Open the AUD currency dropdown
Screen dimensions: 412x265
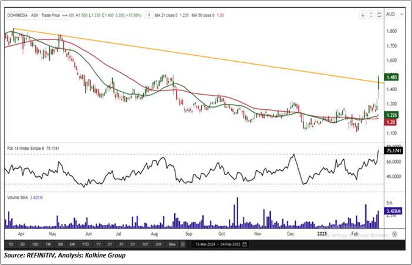394,15
